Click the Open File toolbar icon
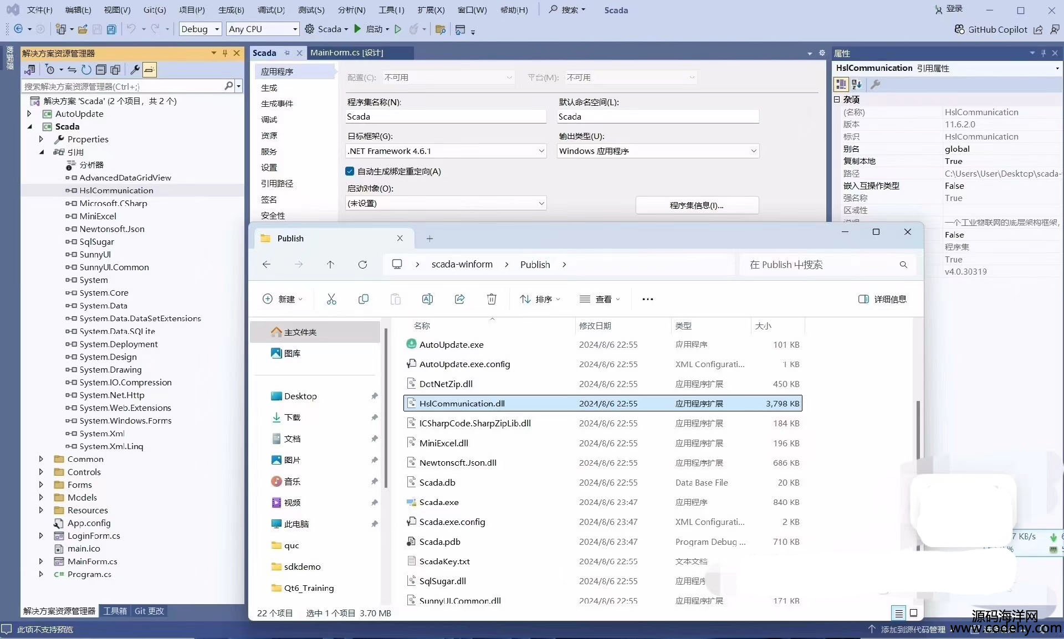Image resolution: width=1064 pixels, height=639 pixels. [83, 29]
